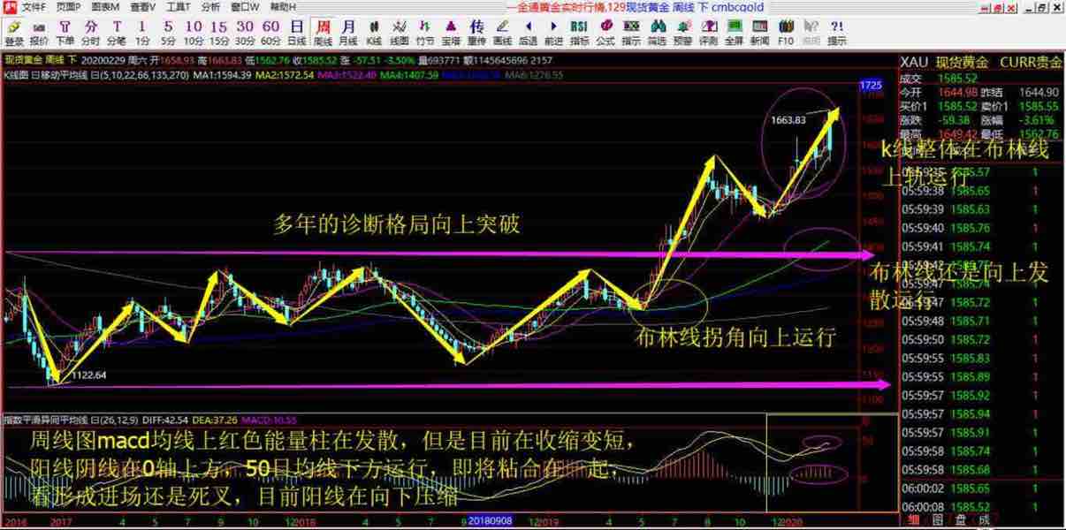
Task: Open the 公式 formula manager
Action: (x=605, y=33)
